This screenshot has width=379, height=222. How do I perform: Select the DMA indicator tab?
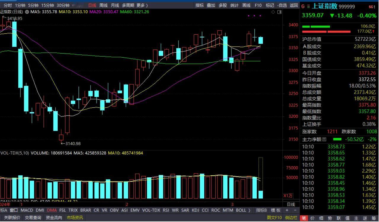point(52,210)
